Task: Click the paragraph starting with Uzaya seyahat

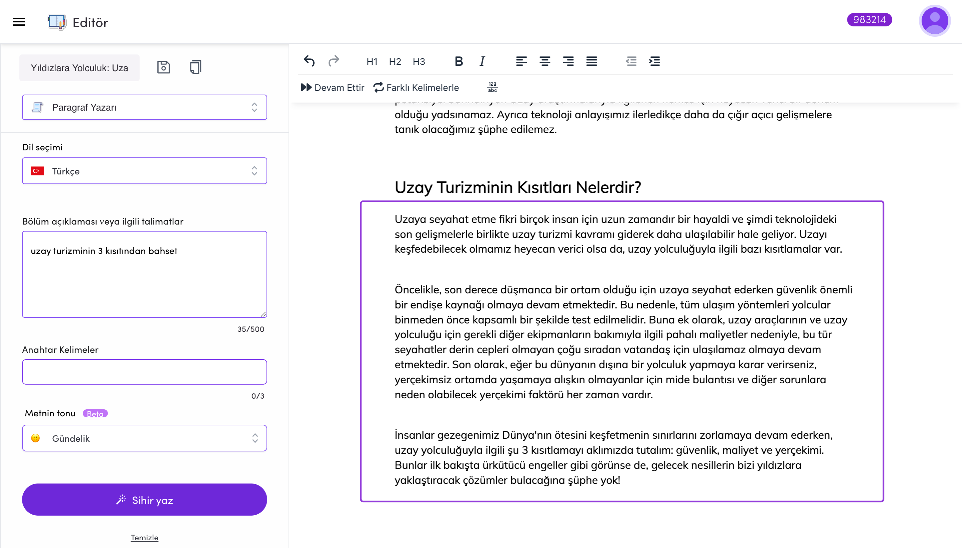Action: click(x=618, y=234)
